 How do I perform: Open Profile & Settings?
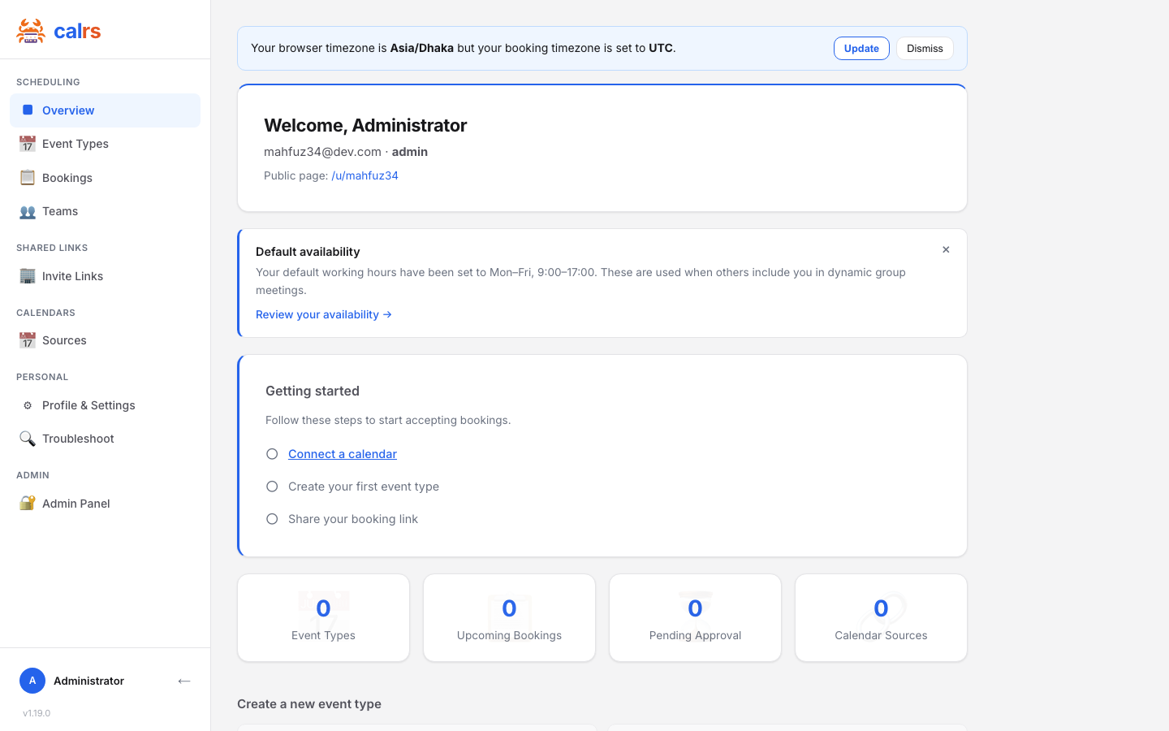[105, 405]
